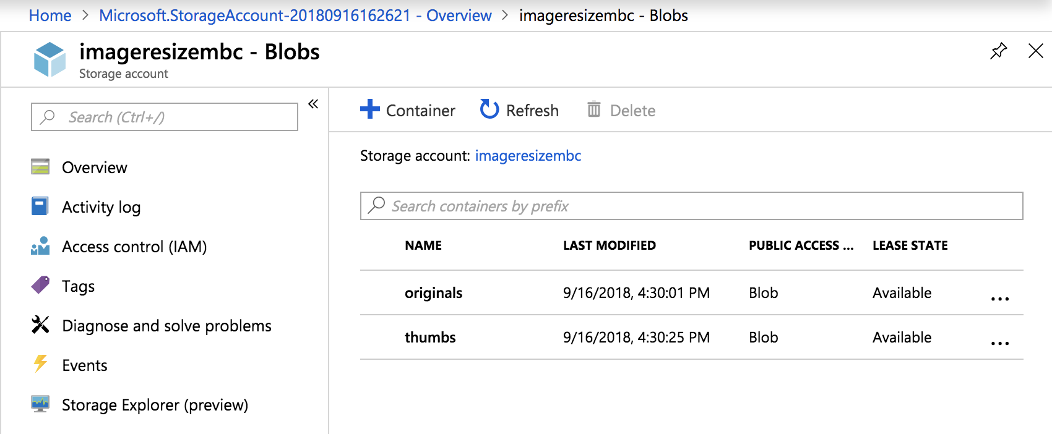
Task: Open more options for originals container
Action: click(x=999, y=299)
